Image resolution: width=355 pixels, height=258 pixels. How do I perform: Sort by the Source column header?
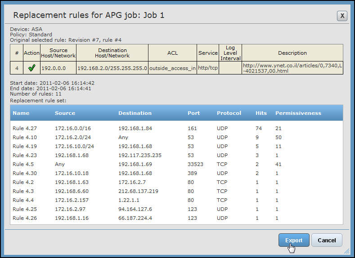tap(65, 113)
